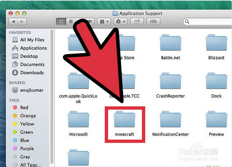Screen dimensions: 232x167
Task: Show All Tags in sidebar
Action: pos(27,165)
